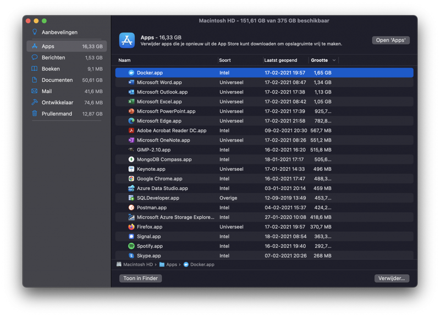Select the Microsoft Edge.app row
This screenshot has height=317, width=440.
coord(264,121)
